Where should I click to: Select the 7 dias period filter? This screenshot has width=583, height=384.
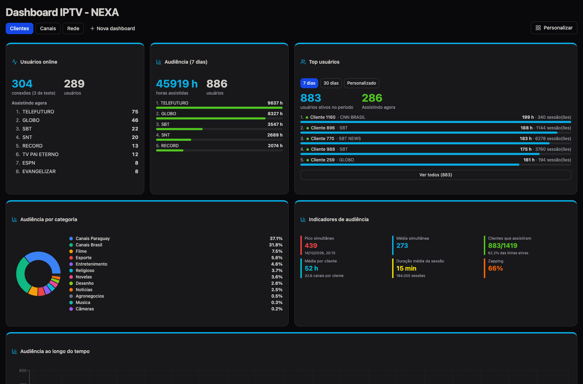(309, 83)
